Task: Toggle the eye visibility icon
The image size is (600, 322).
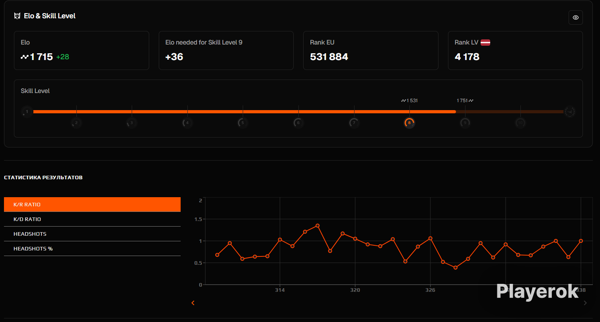Action: pos(575,17)
